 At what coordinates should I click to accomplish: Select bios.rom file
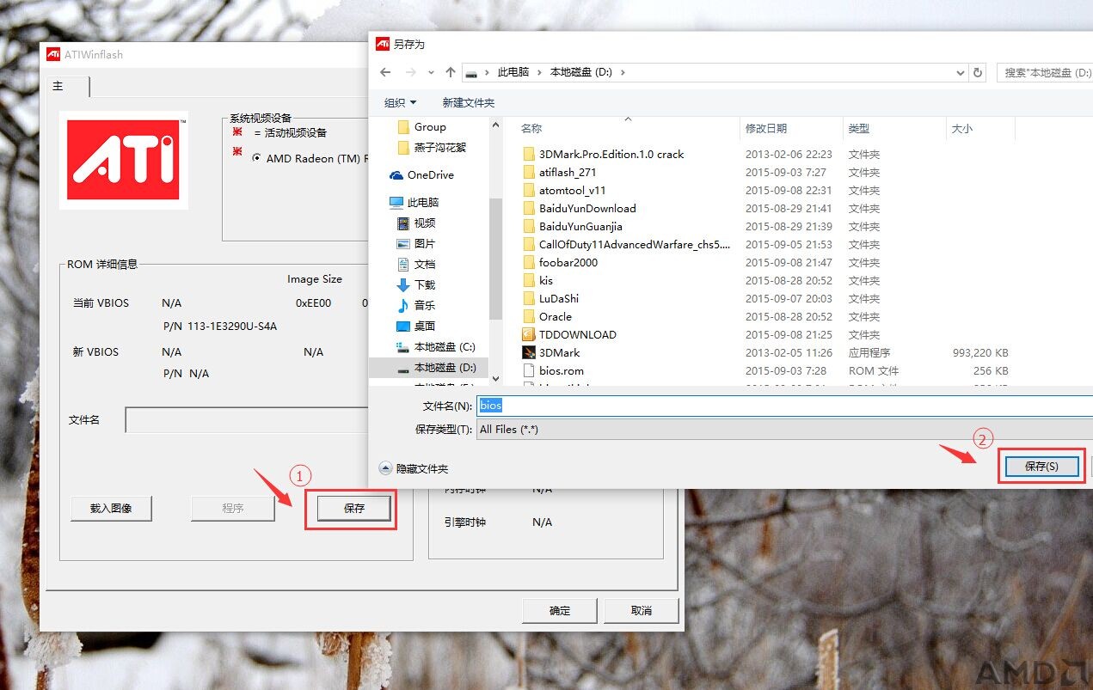click(x=552, y=370)
